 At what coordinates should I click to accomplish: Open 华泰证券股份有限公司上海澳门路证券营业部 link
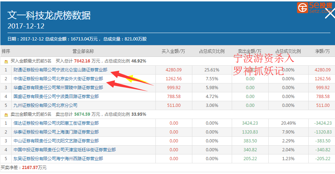(x=56, y=132)
